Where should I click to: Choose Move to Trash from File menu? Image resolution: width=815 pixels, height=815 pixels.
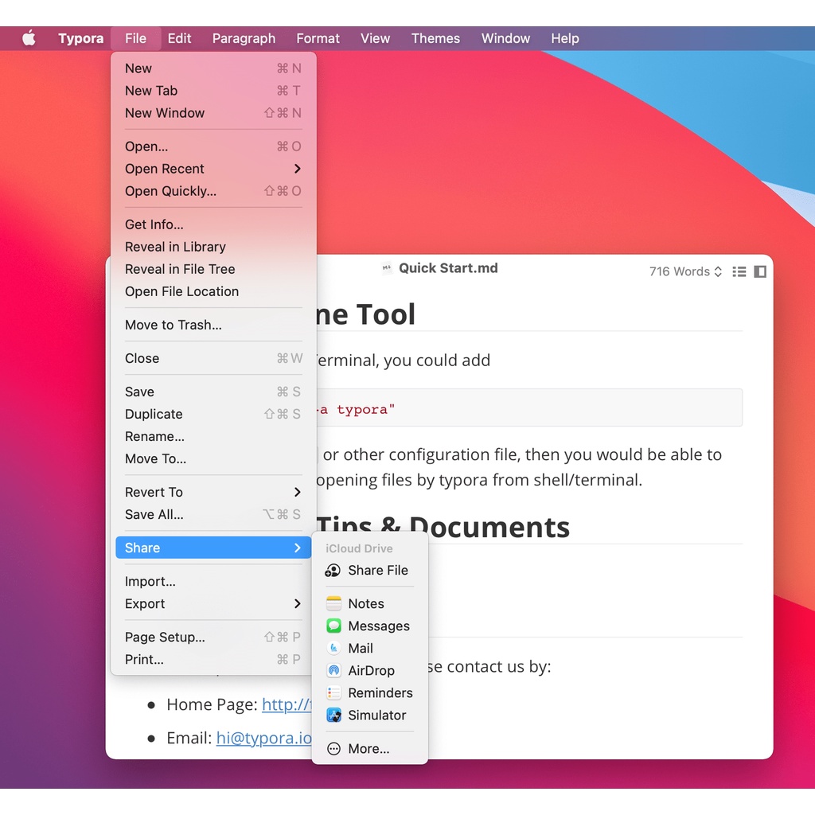tap(174, 325)
